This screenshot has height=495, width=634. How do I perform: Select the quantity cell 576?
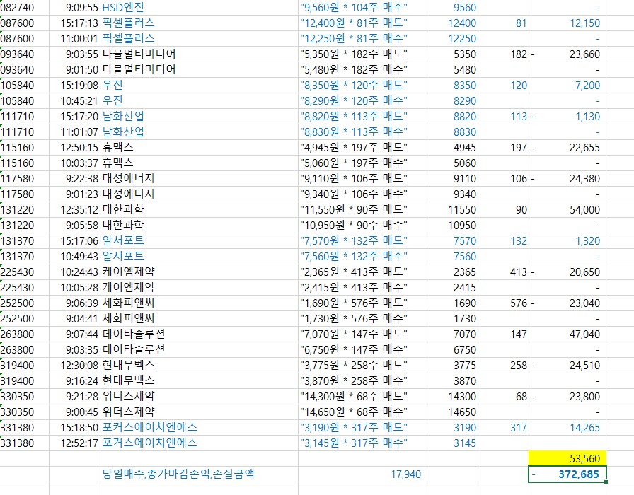click(503, 303)
